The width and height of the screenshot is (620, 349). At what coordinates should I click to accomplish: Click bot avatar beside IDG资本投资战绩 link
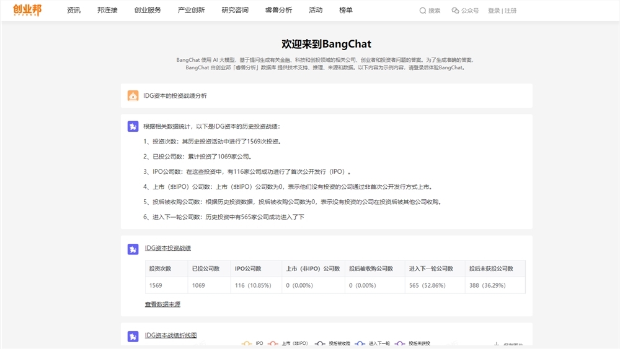coord(133,249)
